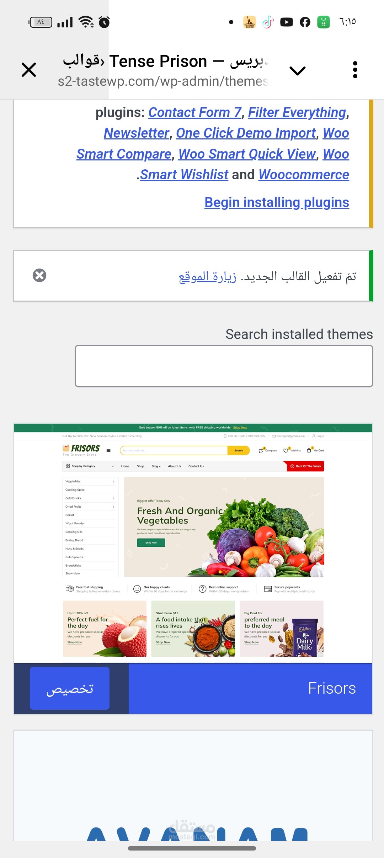
Task: Open the Woocommerce plugin link
Action: coord(304,175)
